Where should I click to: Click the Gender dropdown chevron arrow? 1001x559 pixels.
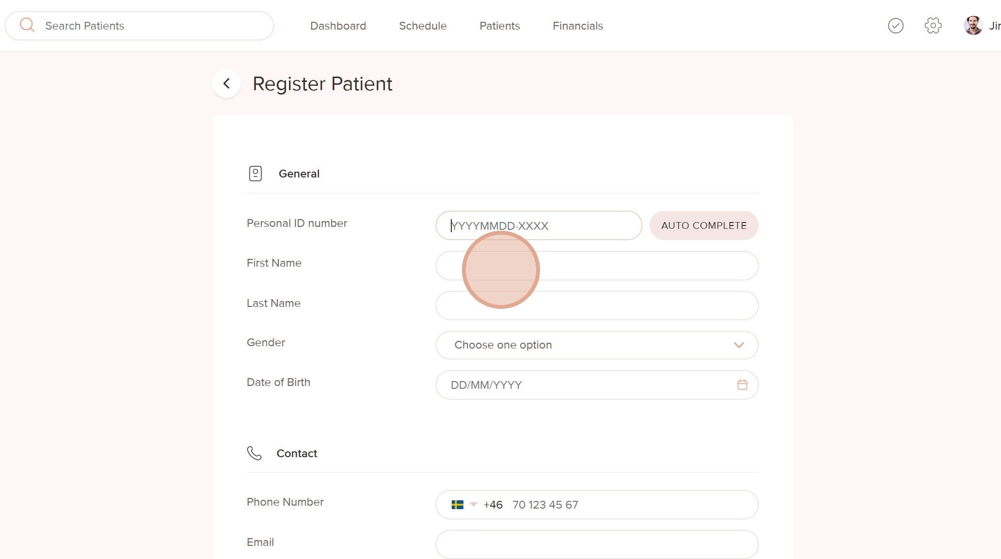tap(738, 345)
